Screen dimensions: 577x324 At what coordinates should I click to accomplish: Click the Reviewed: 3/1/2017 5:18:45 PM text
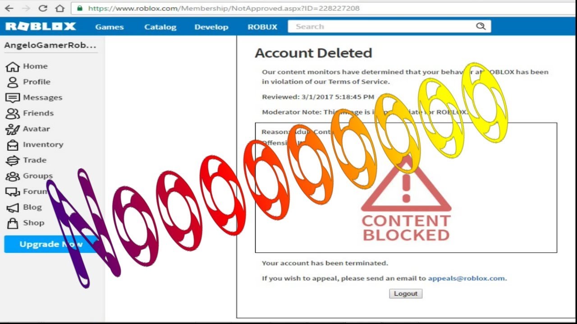(318, 97)
